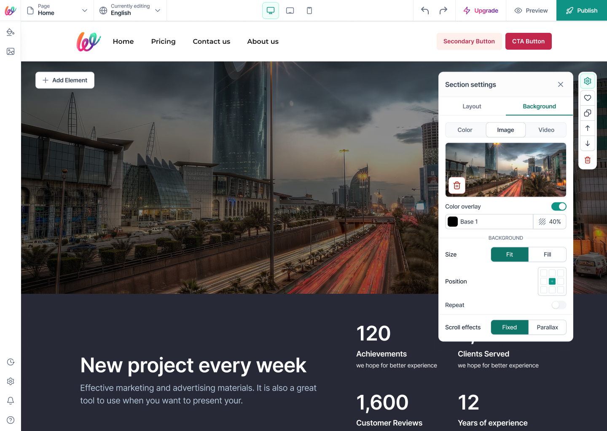Image resolution: width=607 pixels, height=431 pixels.
Task: Select bottom-right position in position grid
Action: coord(561,290)
